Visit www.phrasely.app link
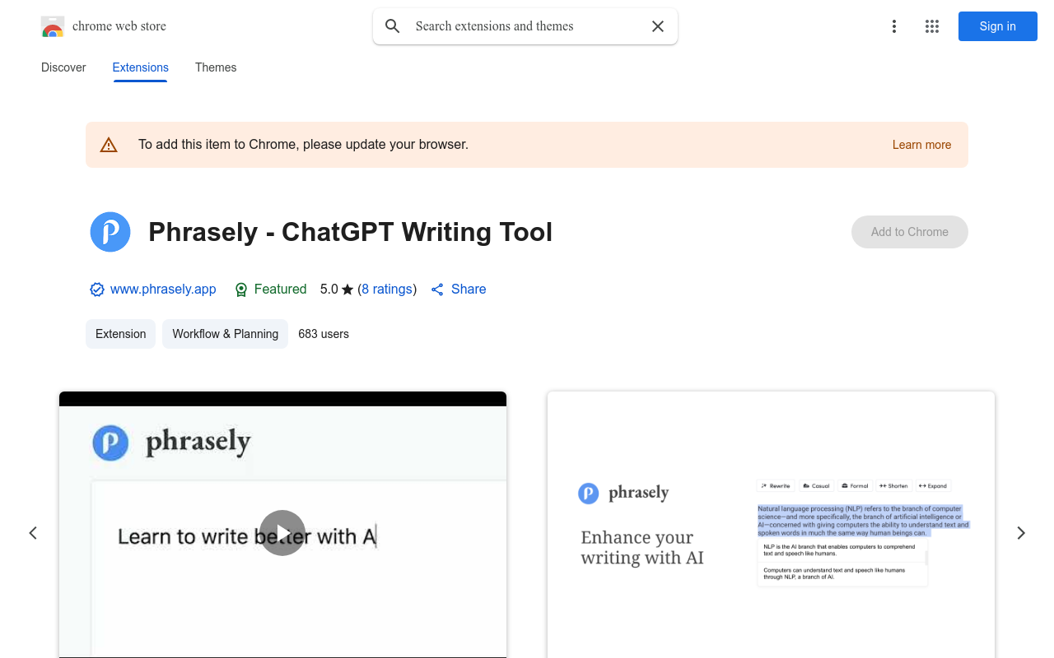 click(163, 290)
